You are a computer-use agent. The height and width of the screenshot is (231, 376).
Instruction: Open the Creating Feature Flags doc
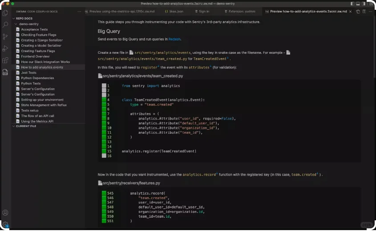(38, 51)
